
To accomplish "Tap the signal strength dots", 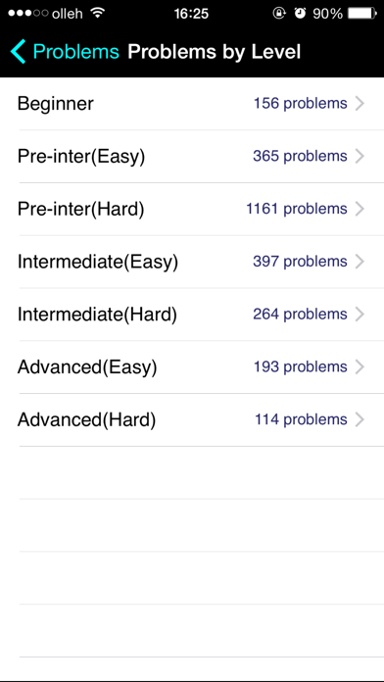I will coord(27,14).
